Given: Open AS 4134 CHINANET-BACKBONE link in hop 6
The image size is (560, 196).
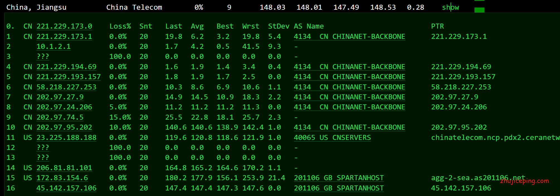Looking at the screenshot, I should pyautogui.click(x=350, y=87).
